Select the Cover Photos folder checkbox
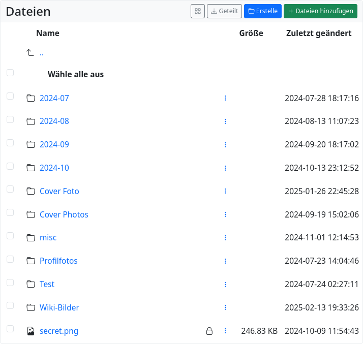363x344 pixels. point(10,212)
